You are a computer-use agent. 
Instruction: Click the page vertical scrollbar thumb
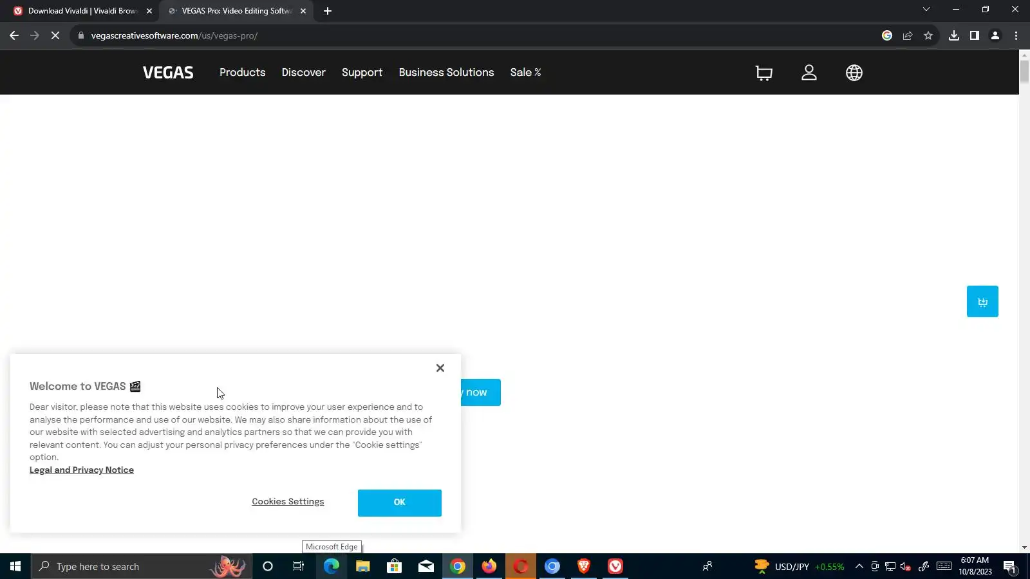(x=1024, y=71)
